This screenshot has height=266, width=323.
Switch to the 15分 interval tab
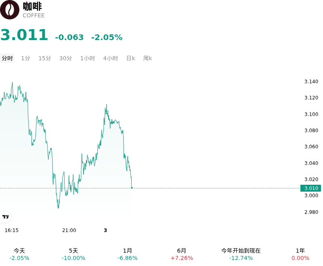point(45,58)
